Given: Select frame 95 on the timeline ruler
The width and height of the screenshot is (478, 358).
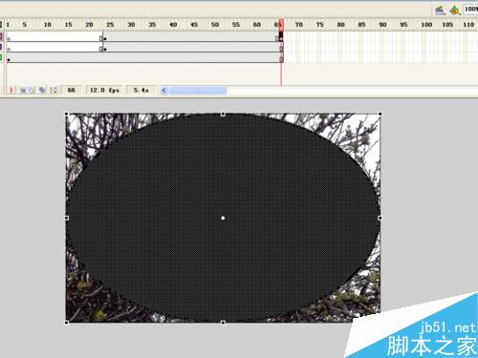Looking at the screenshot, I should click(403, 25).
